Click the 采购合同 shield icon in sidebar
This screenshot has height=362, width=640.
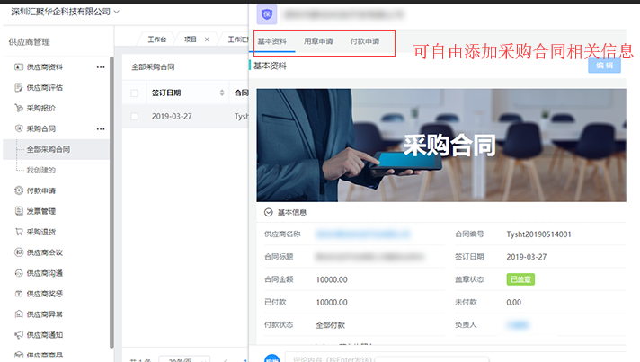point(19,128)
